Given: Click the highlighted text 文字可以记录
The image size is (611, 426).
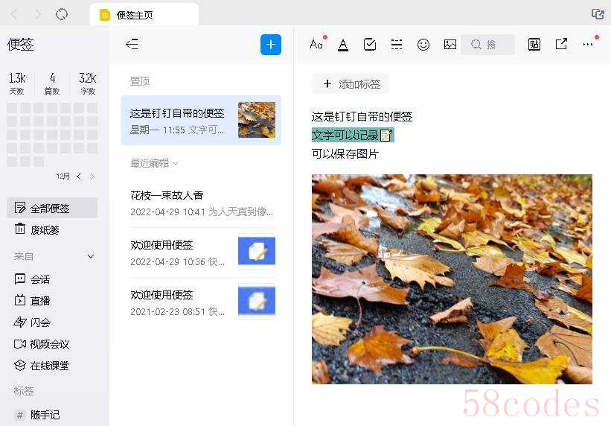Looking at the screenshot, I should point(345,135).
